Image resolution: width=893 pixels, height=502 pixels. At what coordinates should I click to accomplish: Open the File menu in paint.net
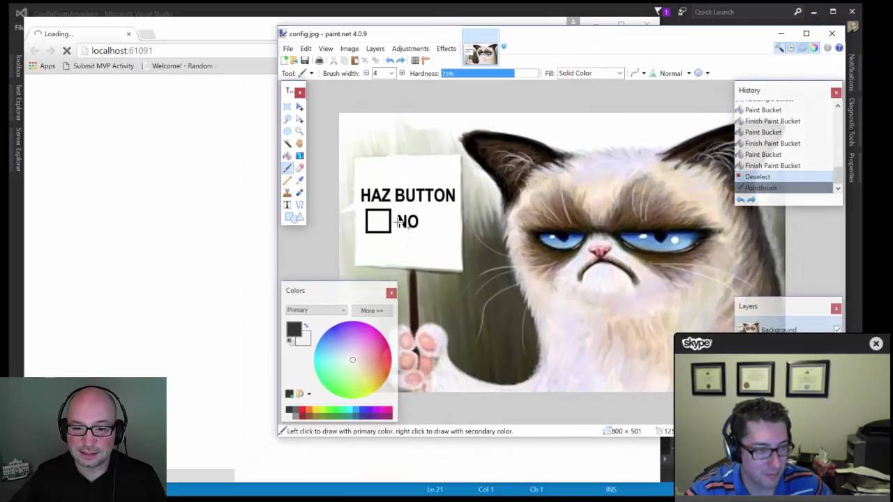[x=288, y=49]
